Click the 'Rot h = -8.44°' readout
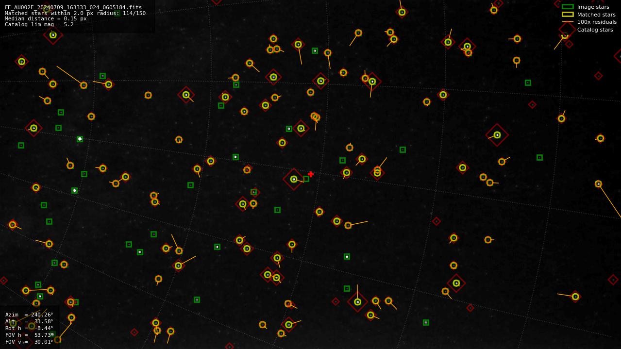The height and width of the screenshot is (349, 621). point(29,328)
